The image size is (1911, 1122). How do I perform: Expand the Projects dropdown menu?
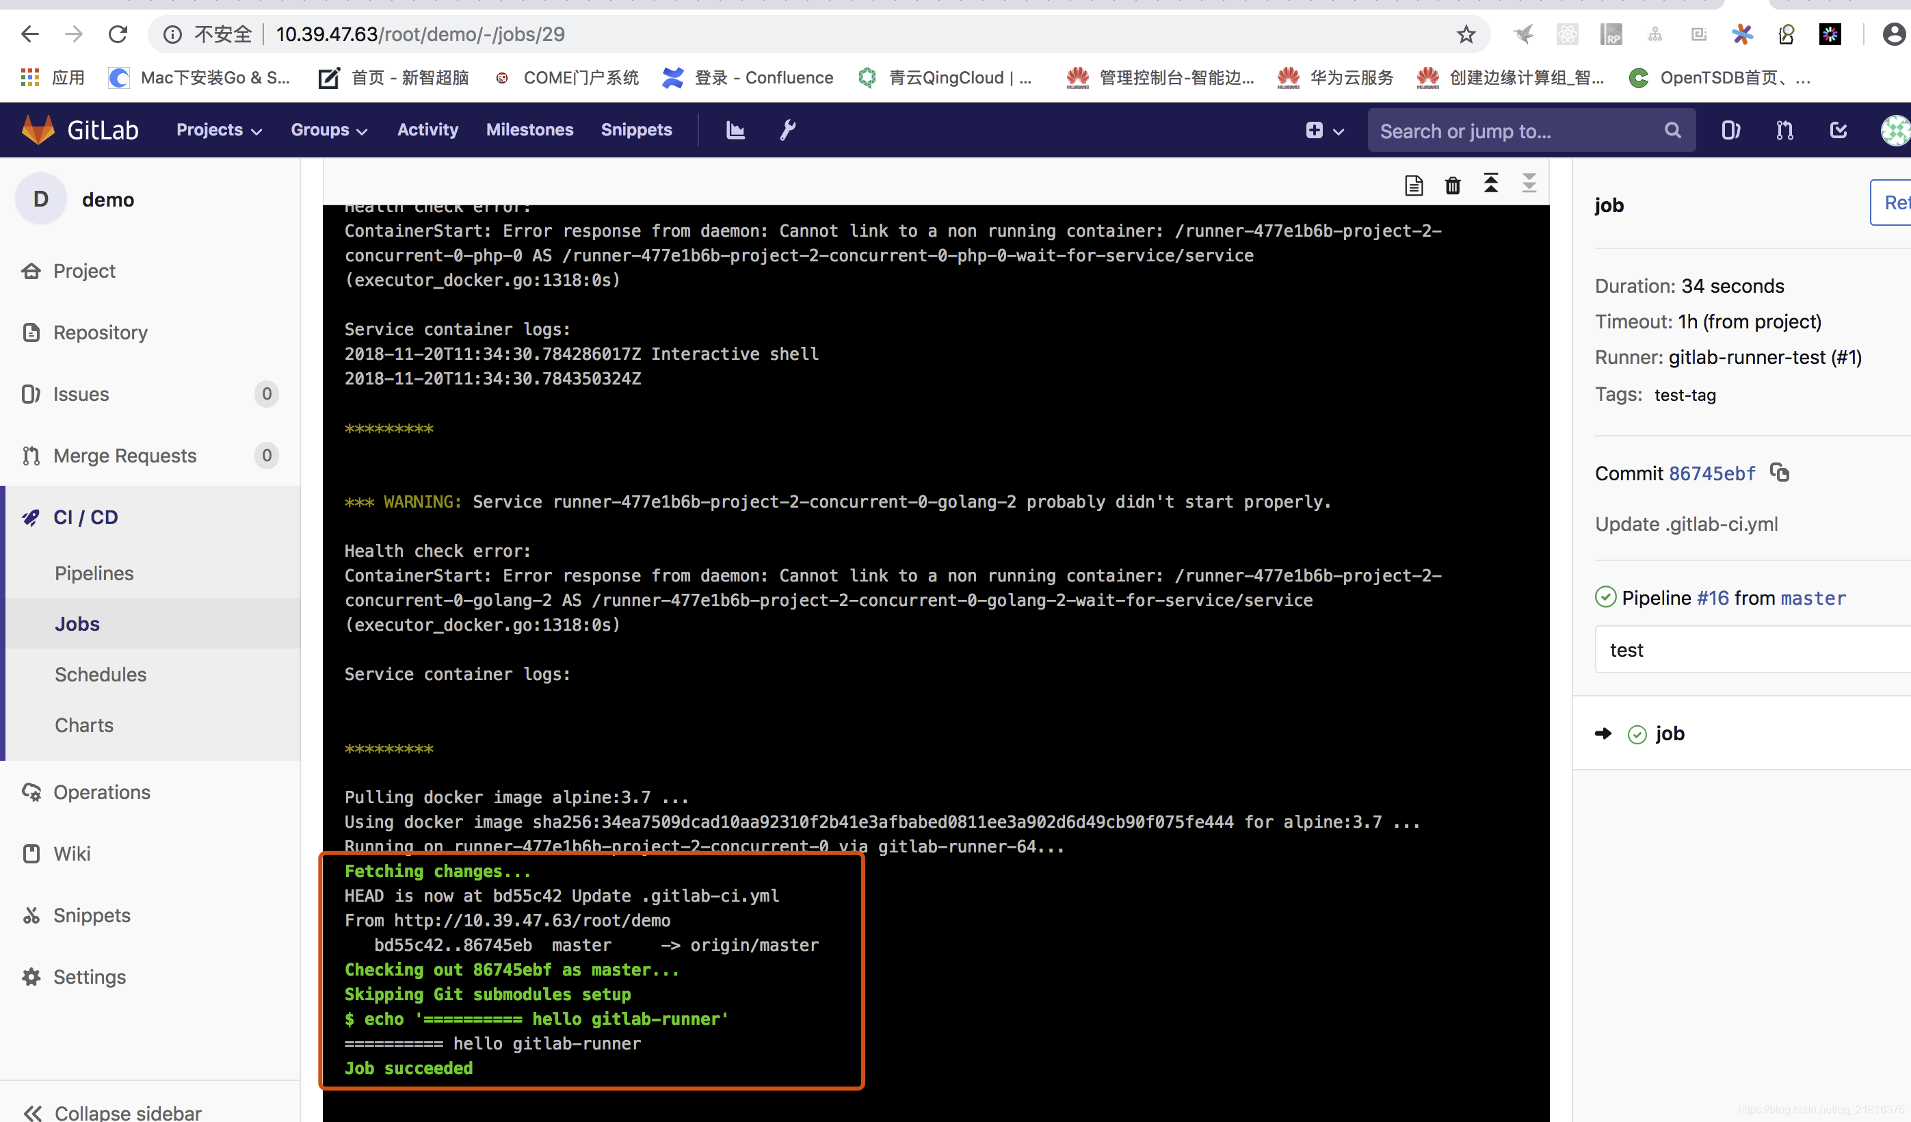tap(218, 129)
